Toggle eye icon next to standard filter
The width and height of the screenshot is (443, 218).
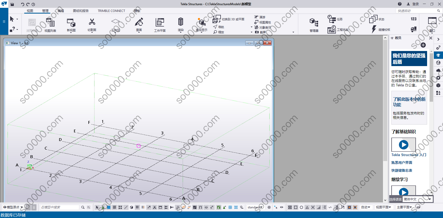coord(282,207)
